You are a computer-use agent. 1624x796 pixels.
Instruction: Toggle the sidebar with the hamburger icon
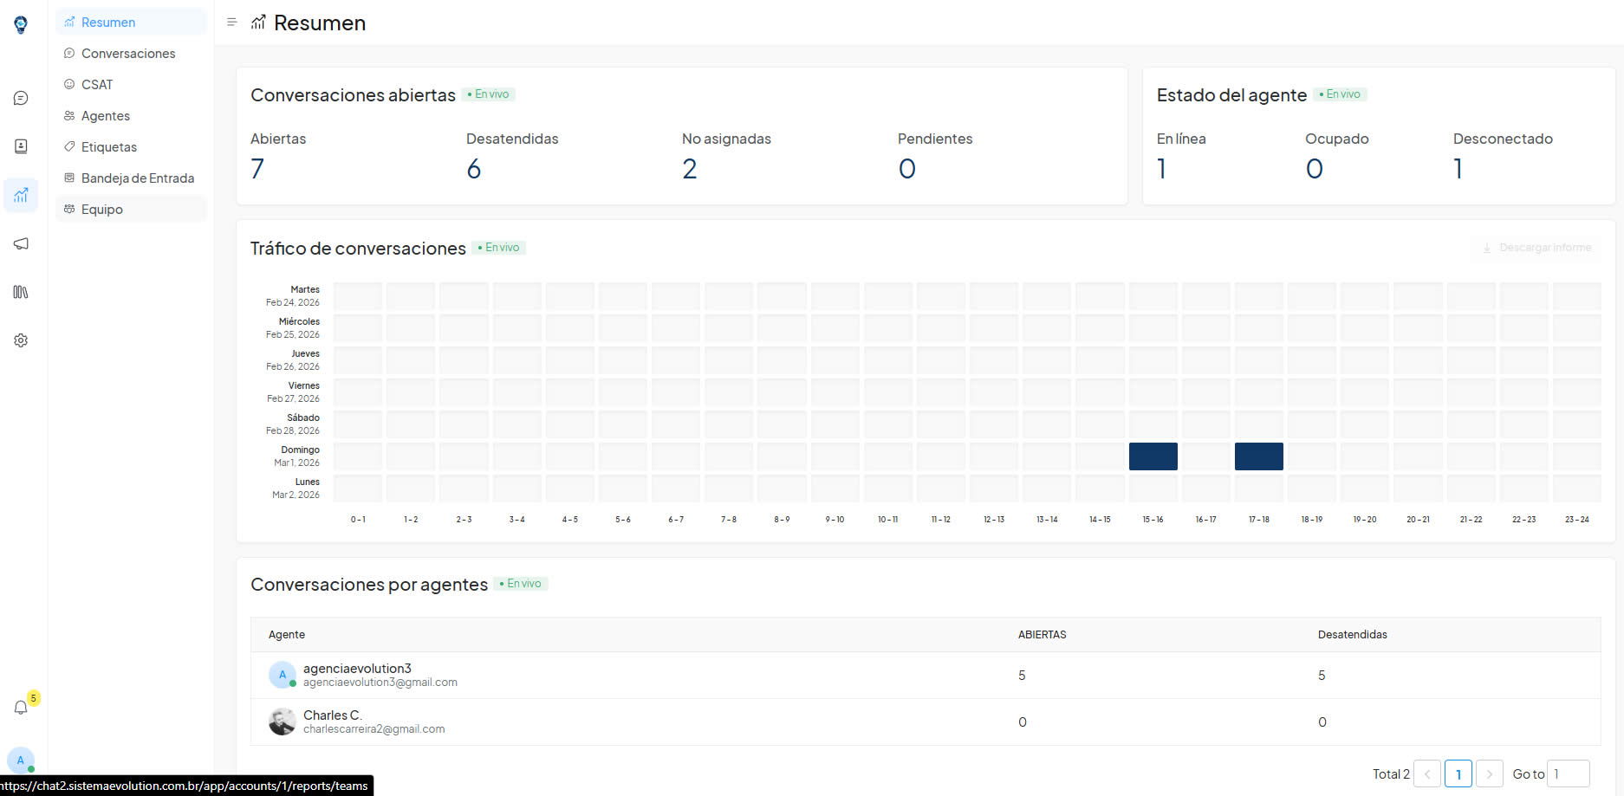point(231,23)
